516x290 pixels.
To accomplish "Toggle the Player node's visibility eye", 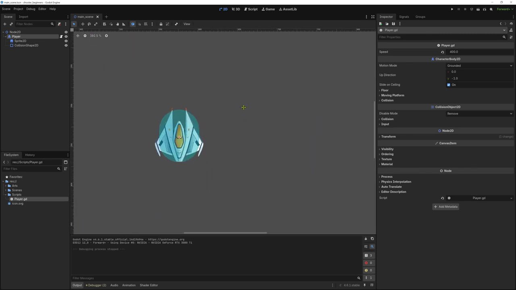I will point(66,37).
